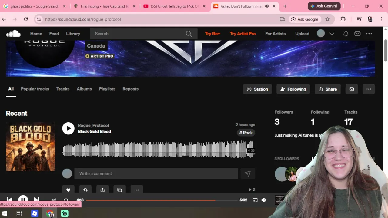Screen dimensions: 388x218
Task: Open Try Artist Pro link
Action: tap(243, 34)
